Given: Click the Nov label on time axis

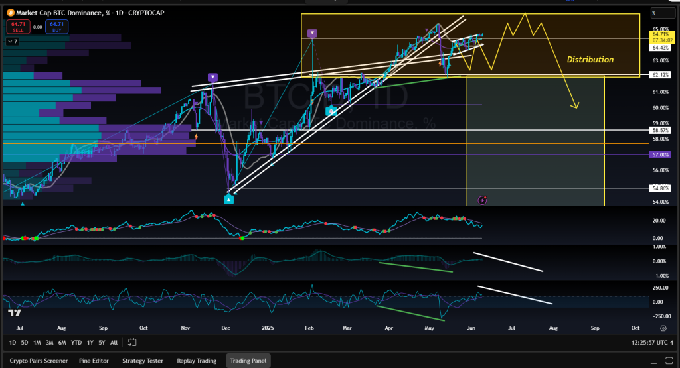Looking at the screenshot, I should pos(185,328).
